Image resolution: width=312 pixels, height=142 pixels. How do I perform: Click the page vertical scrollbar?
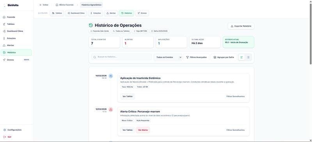pyautogui.click(x=310, y=34)
